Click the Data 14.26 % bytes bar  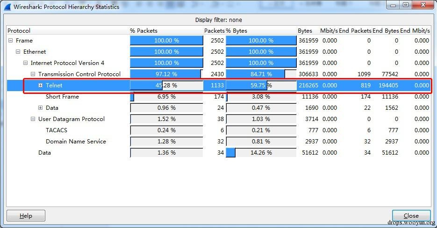[261, 153]
